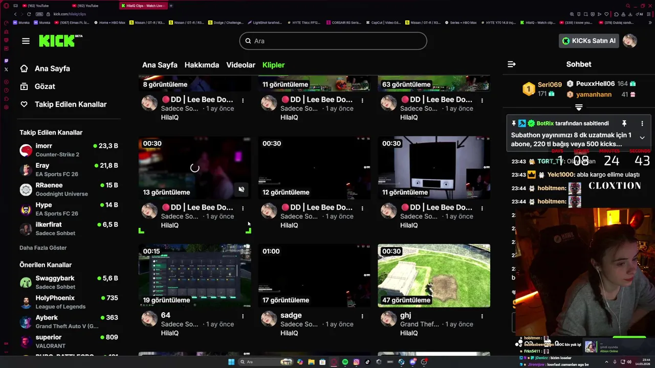This screenshot has height=368, width=655.
Task: Collapse the Sohbet chat panel
Action: point(511,64)
